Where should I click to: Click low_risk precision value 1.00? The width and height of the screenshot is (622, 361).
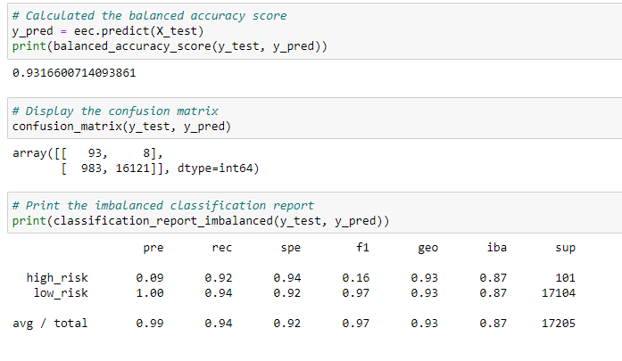click(150, 293)
